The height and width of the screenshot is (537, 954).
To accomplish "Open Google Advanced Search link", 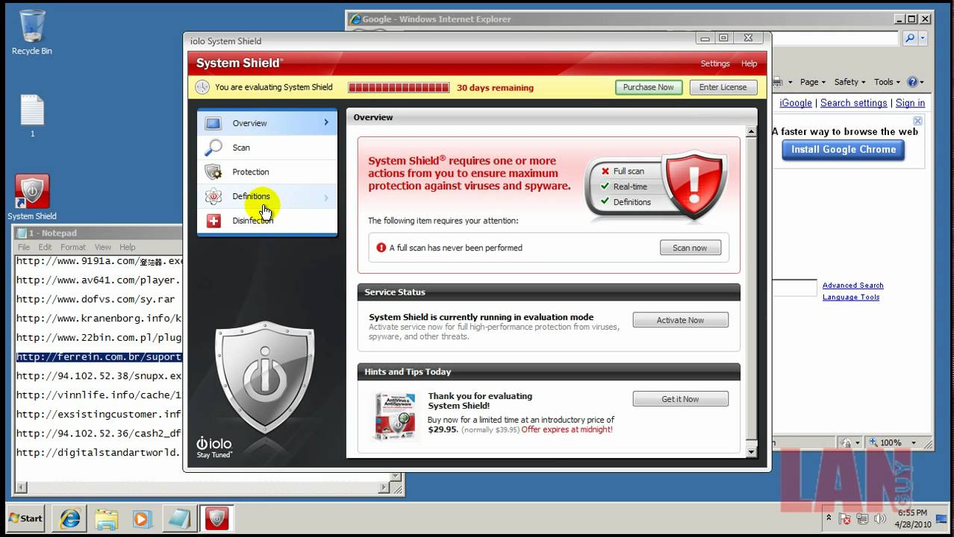I will (852, 285).
